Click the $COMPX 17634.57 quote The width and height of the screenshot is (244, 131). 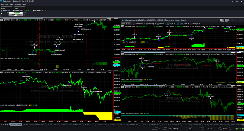[x=21, y=11]
